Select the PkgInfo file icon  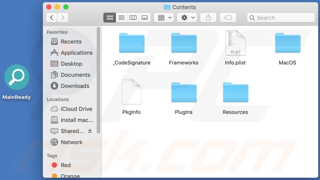[132, 92]
